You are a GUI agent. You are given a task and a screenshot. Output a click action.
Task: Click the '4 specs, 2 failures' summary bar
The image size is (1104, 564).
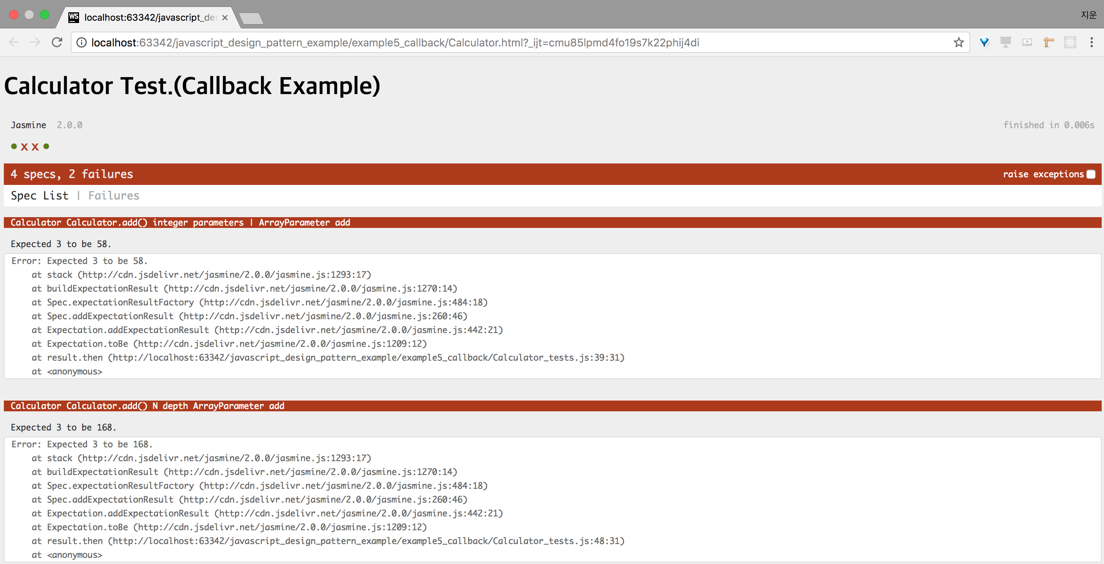point(552,174)
